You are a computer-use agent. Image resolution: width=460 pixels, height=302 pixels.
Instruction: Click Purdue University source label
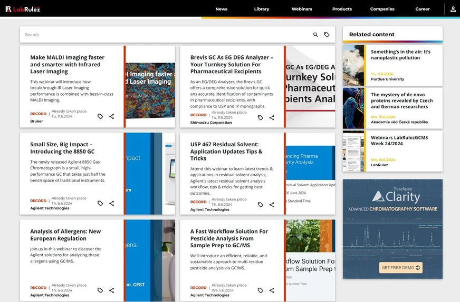[387, 79]
